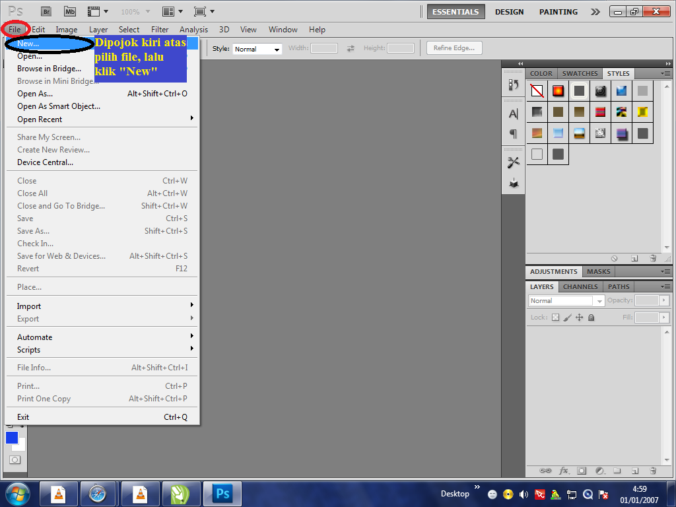Open Safari from the taskbar
This screenshot has height=507, width=676.
pos(98,494)
